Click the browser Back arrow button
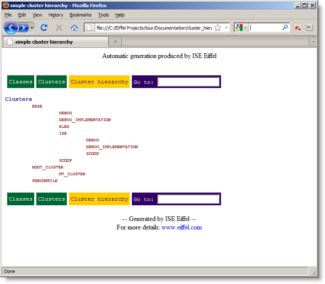 point(11,28)
